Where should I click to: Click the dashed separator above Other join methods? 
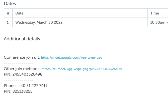18,63
